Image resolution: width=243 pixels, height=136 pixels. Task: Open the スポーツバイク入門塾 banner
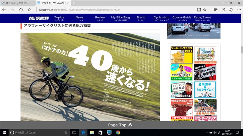182,72
